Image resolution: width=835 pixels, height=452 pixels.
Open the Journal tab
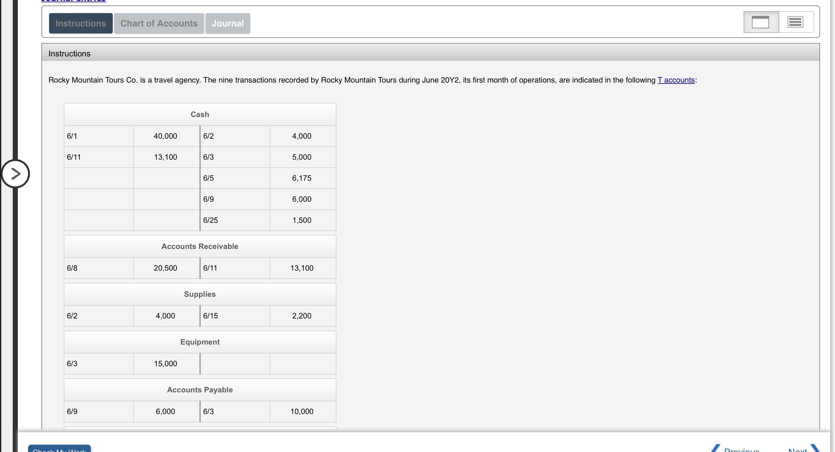227,23
